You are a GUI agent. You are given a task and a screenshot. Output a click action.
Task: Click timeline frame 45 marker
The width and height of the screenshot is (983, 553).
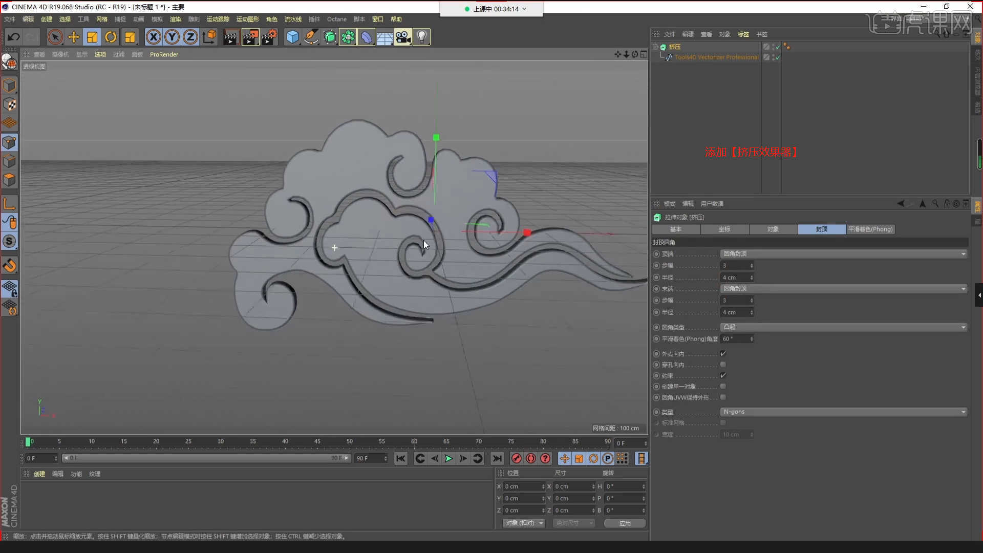(317, 441)
